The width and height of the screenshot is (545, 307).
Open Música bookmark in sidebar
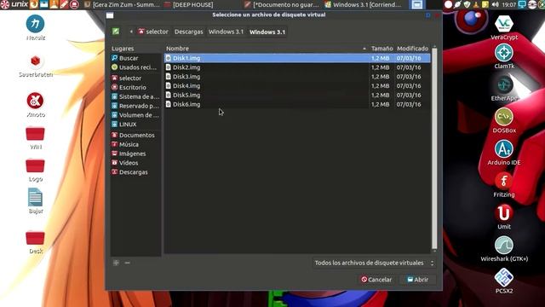click(x=135, y=144)
